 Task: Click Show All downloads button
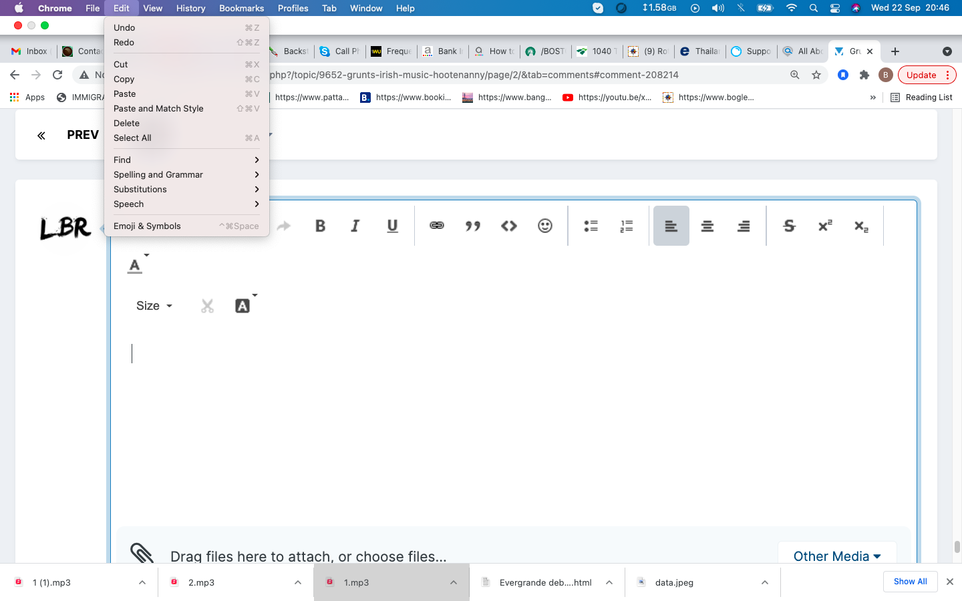(x=910, y=582)
